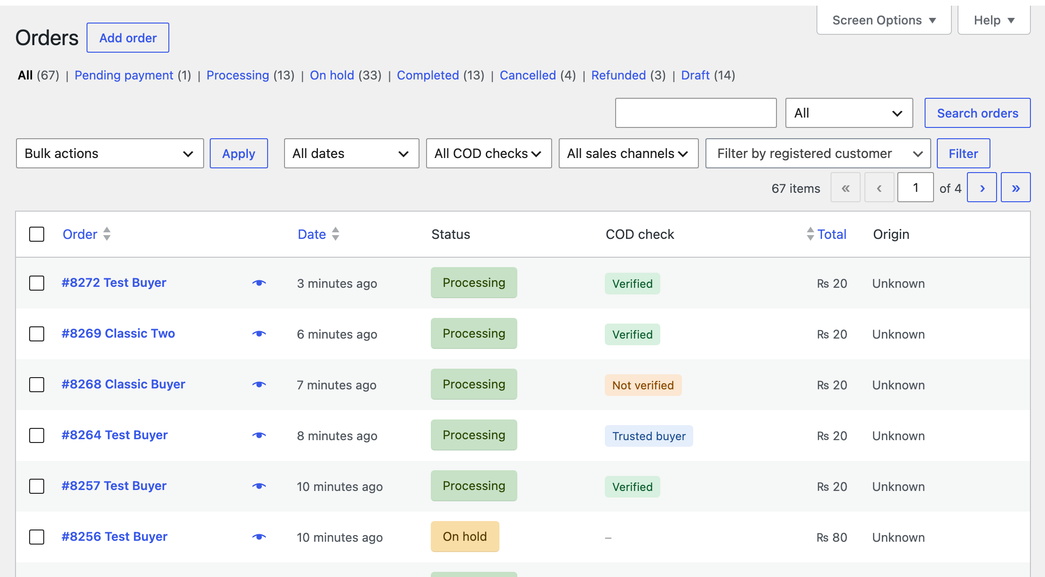Screen dimensions: 1045x577
Task: Show Cancelled orders
Action: pos(528,75)
